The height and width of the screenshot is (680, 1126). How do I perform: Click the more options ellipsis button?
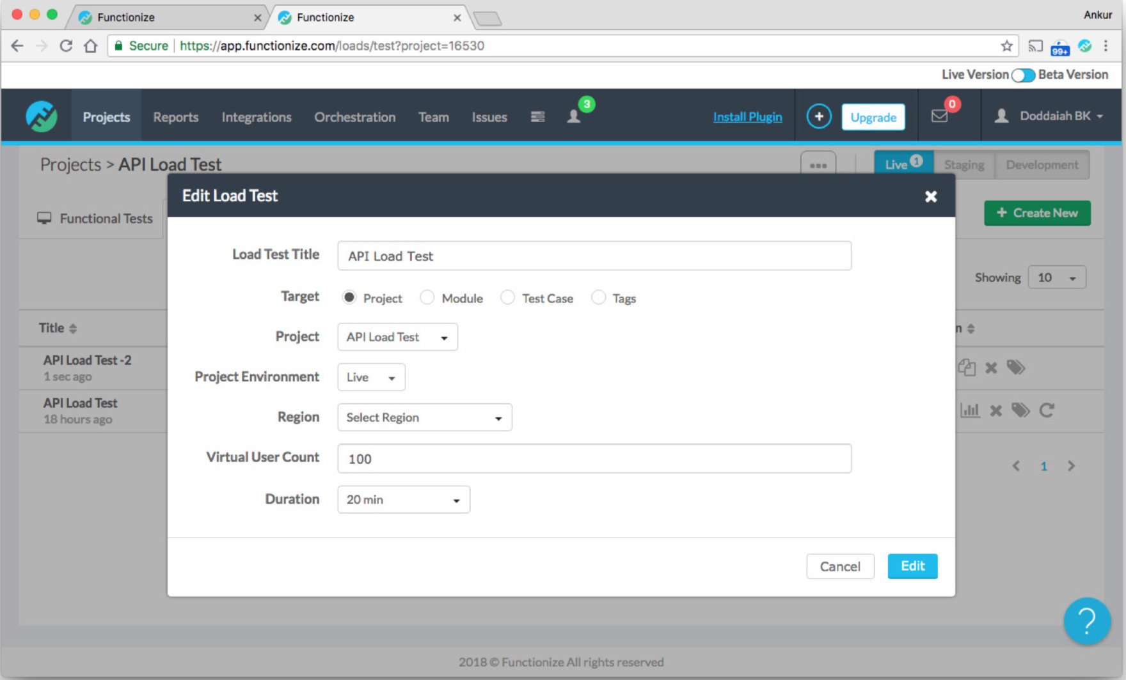(818, 165)
